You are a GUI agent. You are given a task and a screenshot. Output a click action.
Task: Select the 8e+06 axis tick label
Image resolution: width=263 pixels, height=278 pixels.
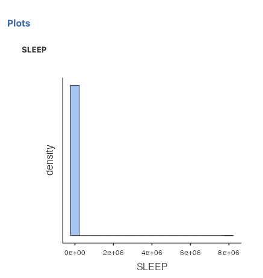pos(229,253)
